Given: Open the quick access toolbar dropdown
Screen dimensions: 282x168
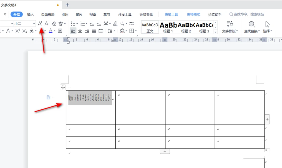Looking at the screenshot, I should pyautogui.click(x=5, y=14).
